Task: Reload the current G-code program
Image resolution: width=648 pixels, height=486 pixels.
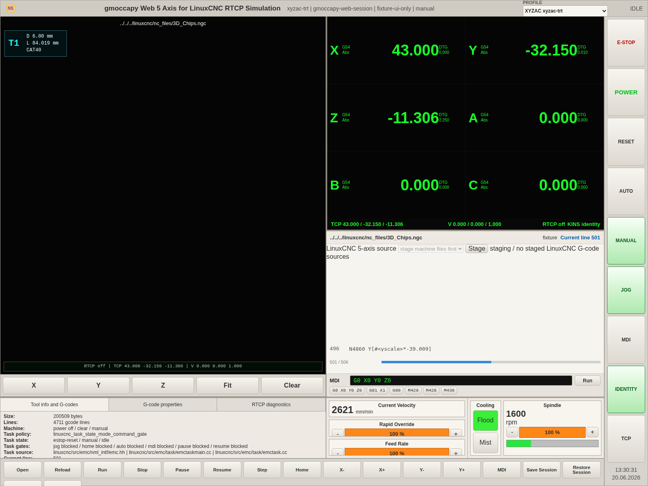Action: [62, 470]
